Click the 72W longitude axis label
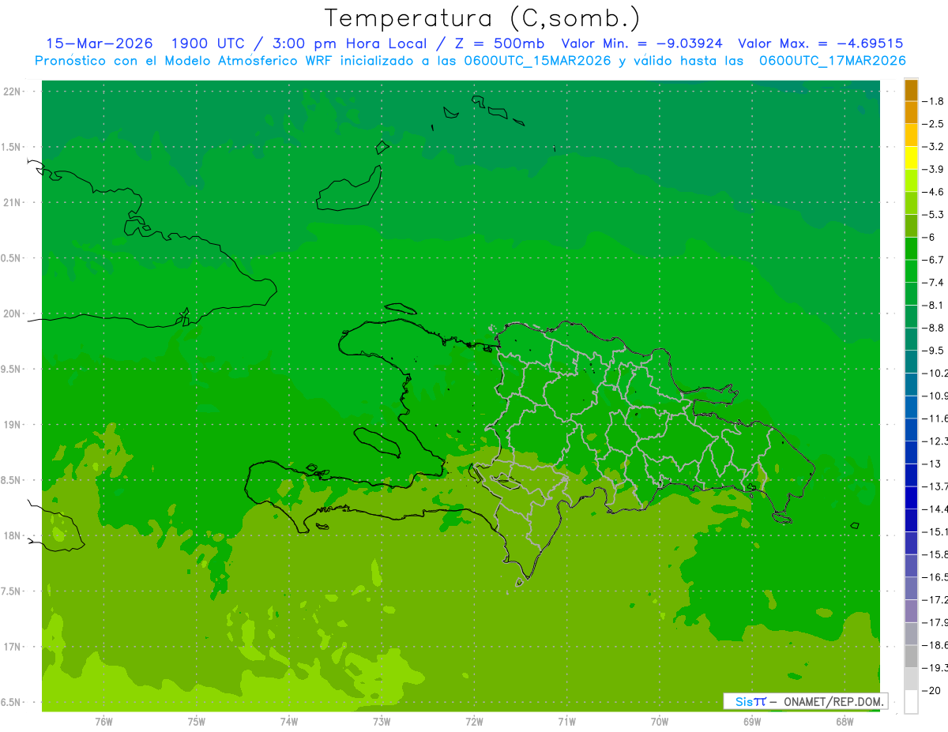Viewport: 948px width, 732px height. coord(474,721)
